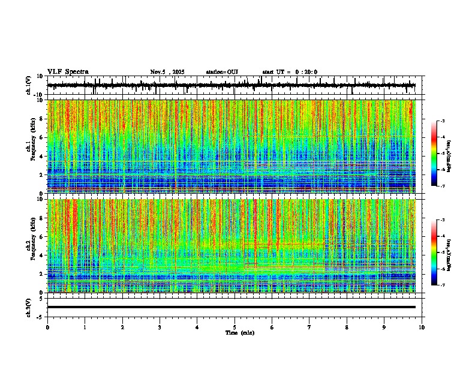
Task: Click time axis tick label "0"
Action: [x=47, y=327]
